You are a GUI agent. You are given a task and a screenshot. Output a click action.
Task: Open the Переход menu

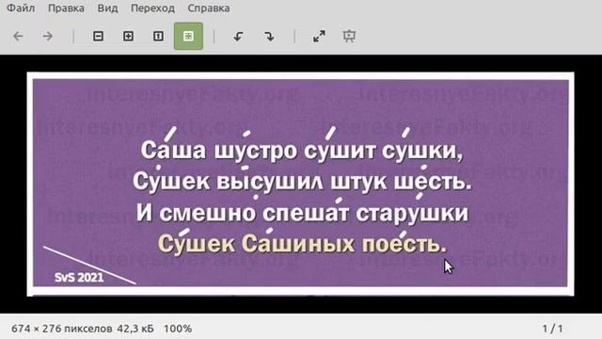coord(152,8)
